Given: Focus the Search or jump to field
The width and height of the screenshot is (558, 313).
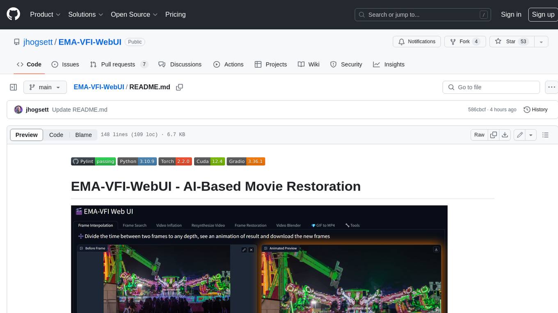Looking at the screenshot, I should 423,15.
